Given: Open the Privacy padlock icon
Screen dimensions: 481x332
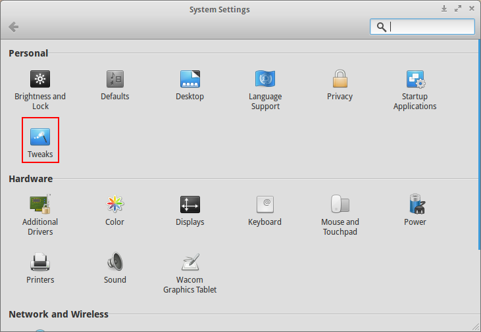Looking at the screenshot, I should [x=340, y=79].
